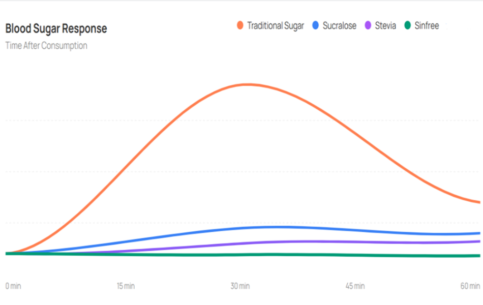Toggle the Traditional Sugar series label

275,25
